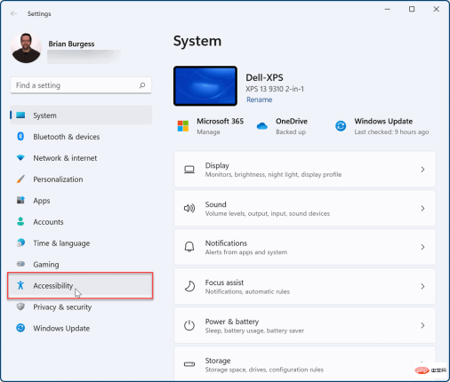Viewport: 450px width, 382px height.
Task: Click the Focus assist moon icon
Action: 189,286
